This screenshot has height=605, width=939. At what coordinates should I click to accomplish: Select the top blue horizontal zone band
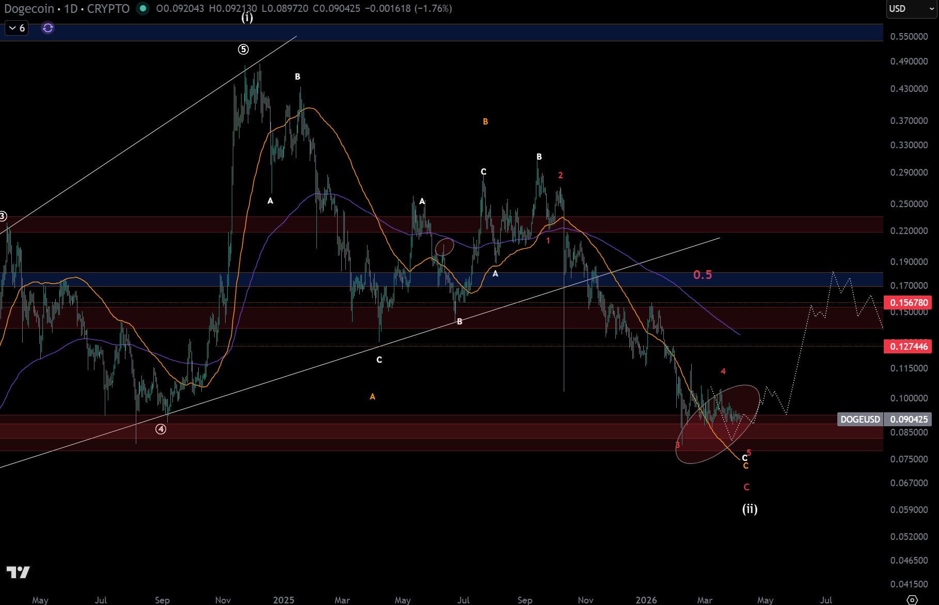(x=439, y=33)
